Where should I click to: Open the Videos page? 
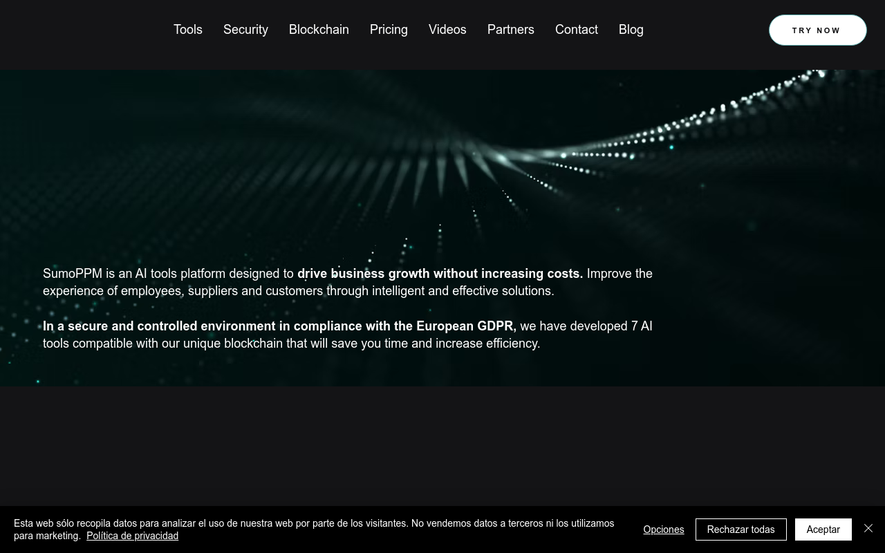447,30
